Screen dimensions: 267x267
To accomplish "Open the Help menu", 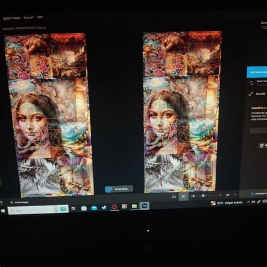I will [x=40, y=17].
